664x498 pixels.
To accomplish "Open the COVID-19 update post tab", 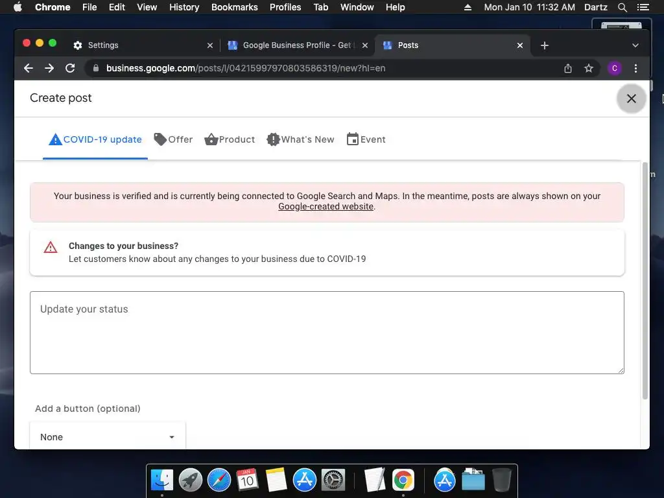I will pos(95,139).
